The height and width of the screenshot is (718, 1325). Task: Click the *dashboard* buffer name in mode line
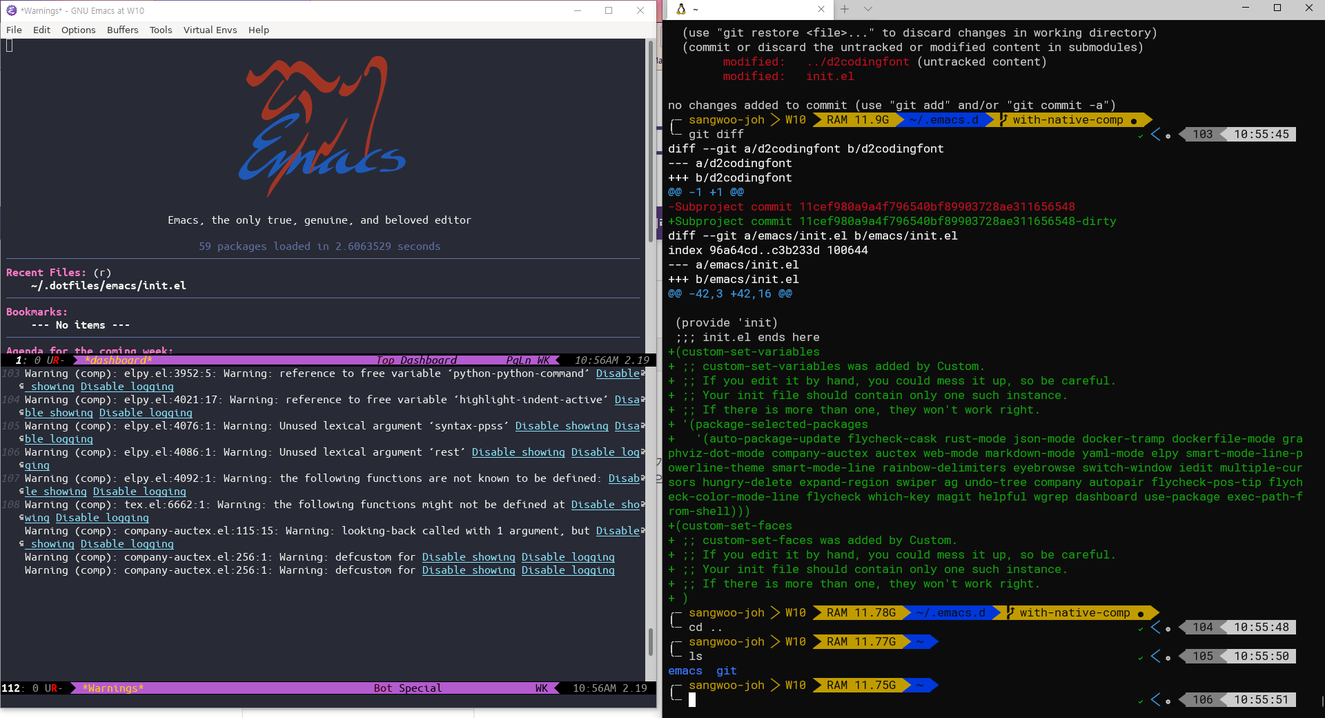coord(118,360)
